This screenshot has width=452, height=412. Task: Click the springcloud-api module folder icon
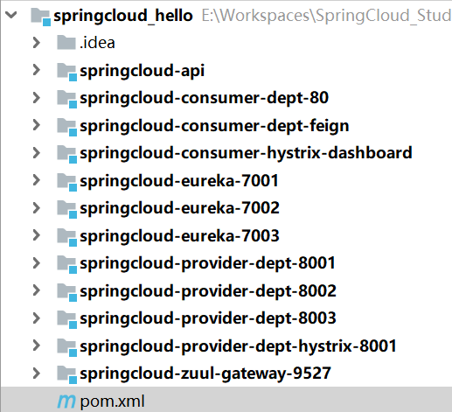pyautogui.click(x=67, y=72)
